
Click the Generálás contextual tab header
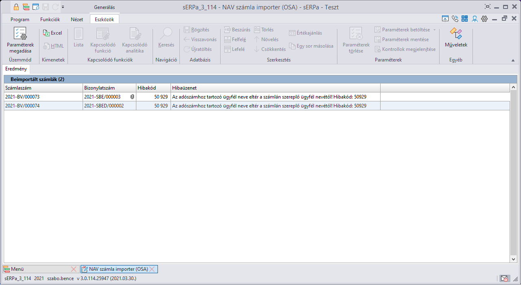point(105,7)
